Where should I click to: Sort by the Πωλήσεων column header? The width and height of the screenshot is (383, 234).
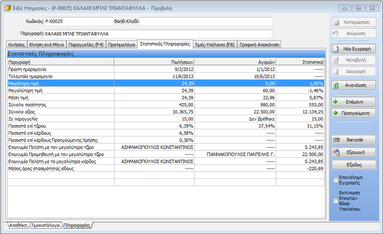tap(154, 62)
